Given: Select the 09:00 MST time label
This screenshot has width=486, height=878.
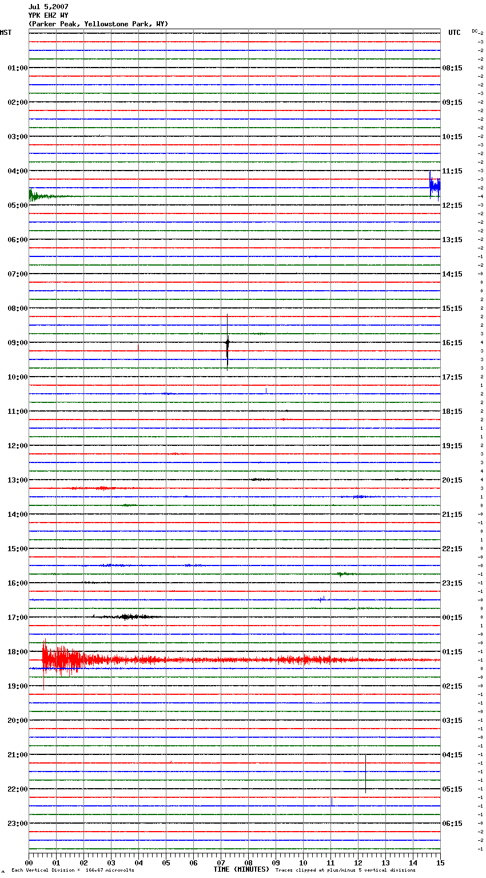Looking at the screenshot, I should click(17, 343).
